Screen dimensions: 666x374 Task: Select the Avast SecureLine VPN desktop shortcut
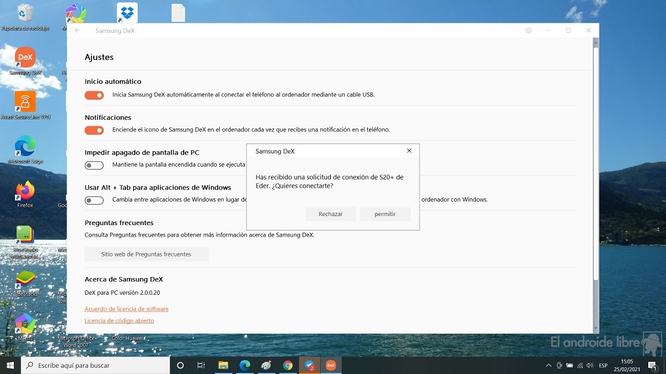[25, 105]
